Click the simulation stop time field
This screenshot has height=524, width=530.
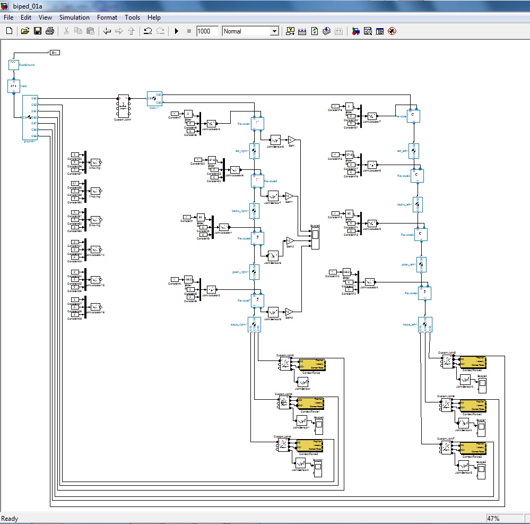pyautogui.click(x=207, y=31)
